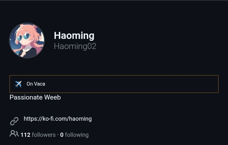This screenshot has height=145, width=228.
Task: Click the bold 112 follower count
Action: 25,135
